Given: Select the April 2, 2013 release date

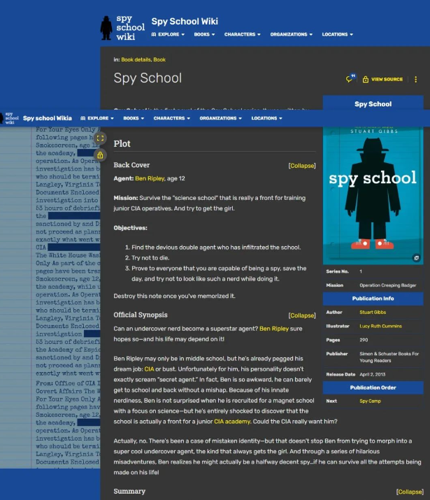Looking at the screenshot, I should click(372, 374).
